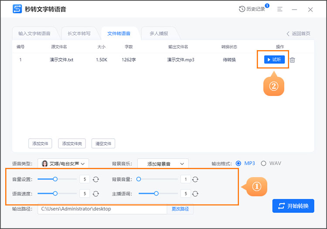Switch to the 多人播报 tab
The width and height of the screenshot is (327, 229).
pos(158,34)
